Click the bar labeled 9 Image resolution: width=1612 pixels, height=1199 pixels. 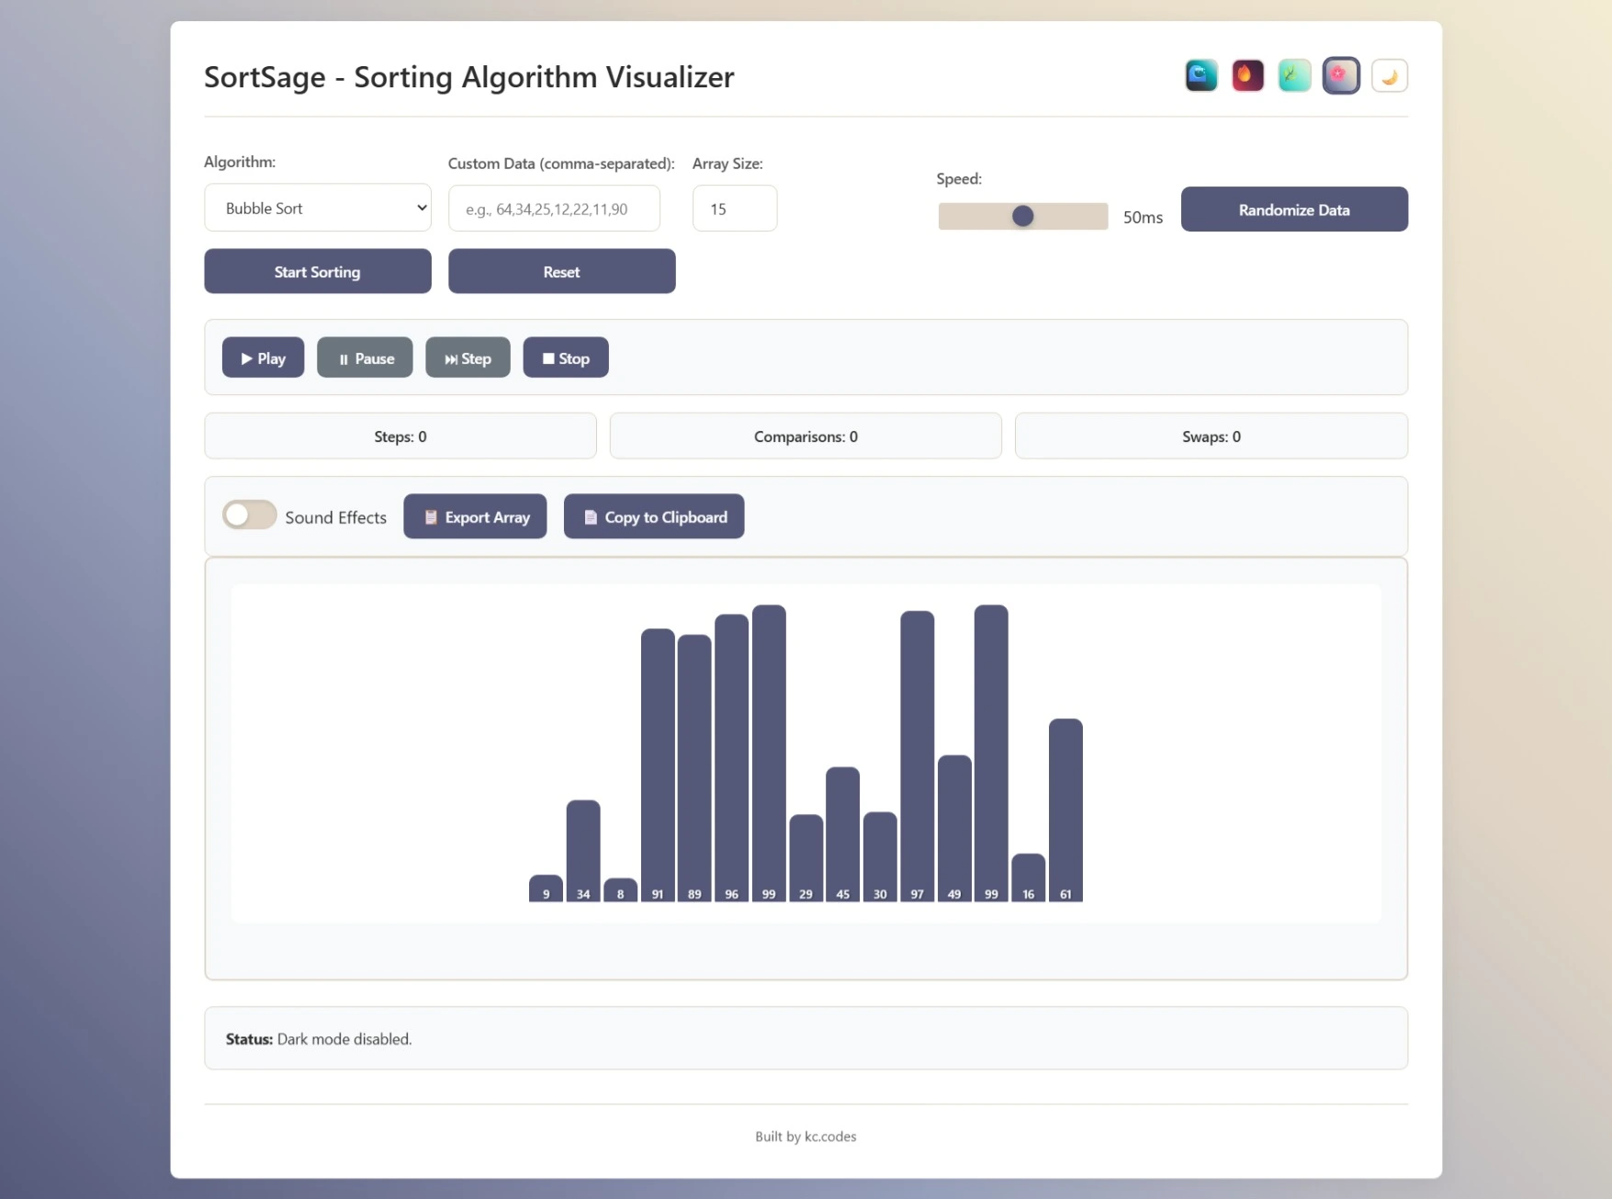546,888
